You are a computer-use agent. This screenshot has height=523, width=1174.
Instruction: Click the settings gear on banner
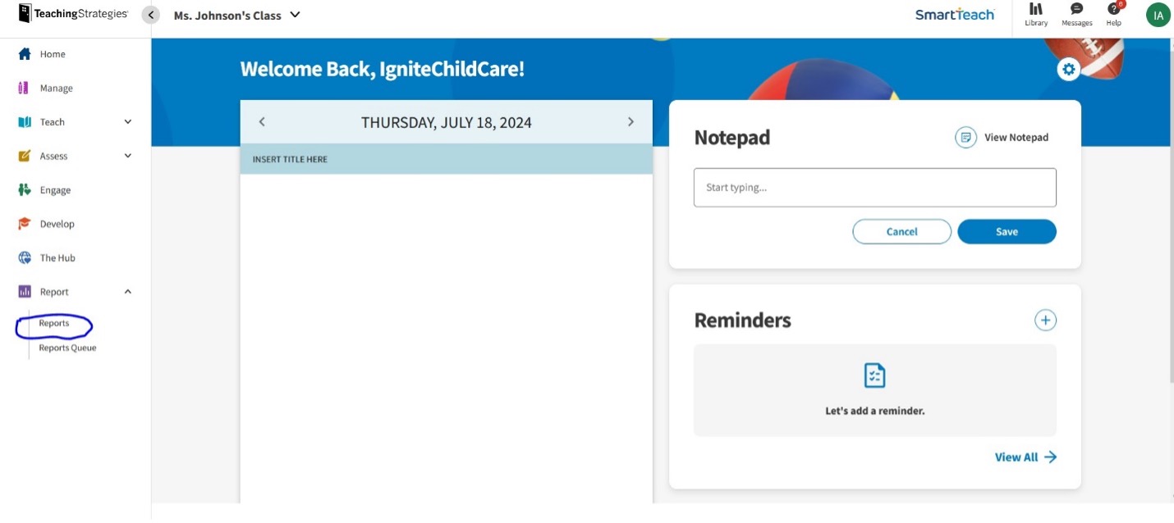[x=1068, y=70]
